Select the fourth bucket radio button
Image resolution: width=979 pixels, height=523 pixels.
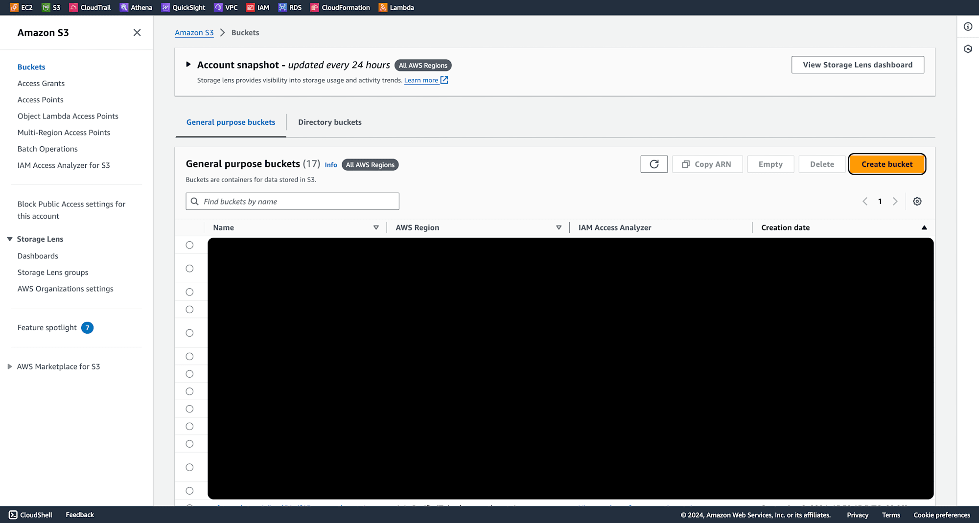click(189, 310)
